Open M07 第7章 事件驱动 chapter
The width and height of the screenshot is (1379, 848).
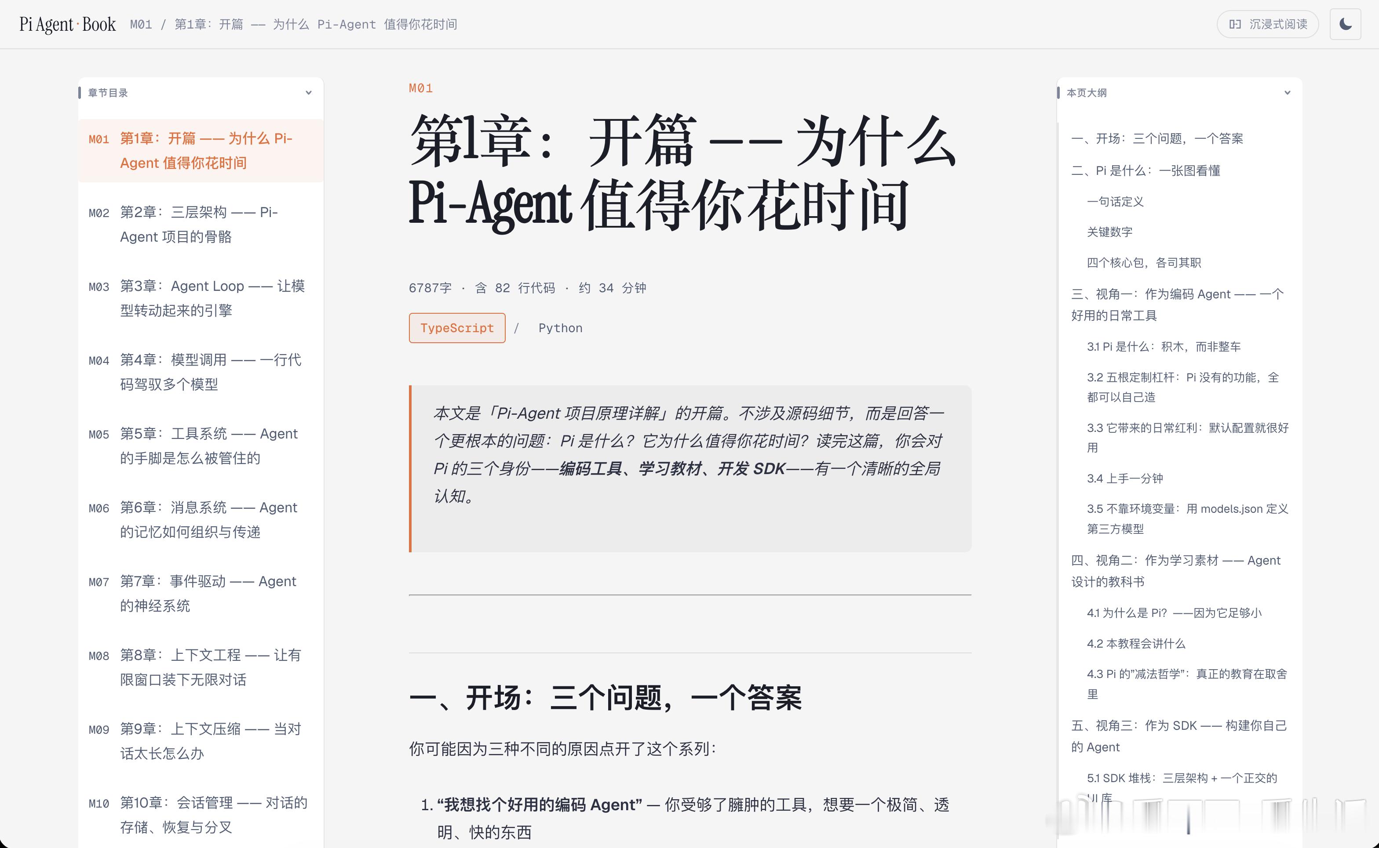point(201,593)
